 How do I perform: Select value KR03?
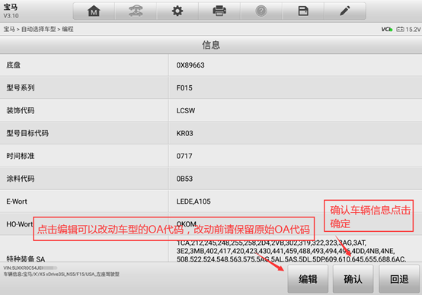pyautogui.click(x=184, y=133)
